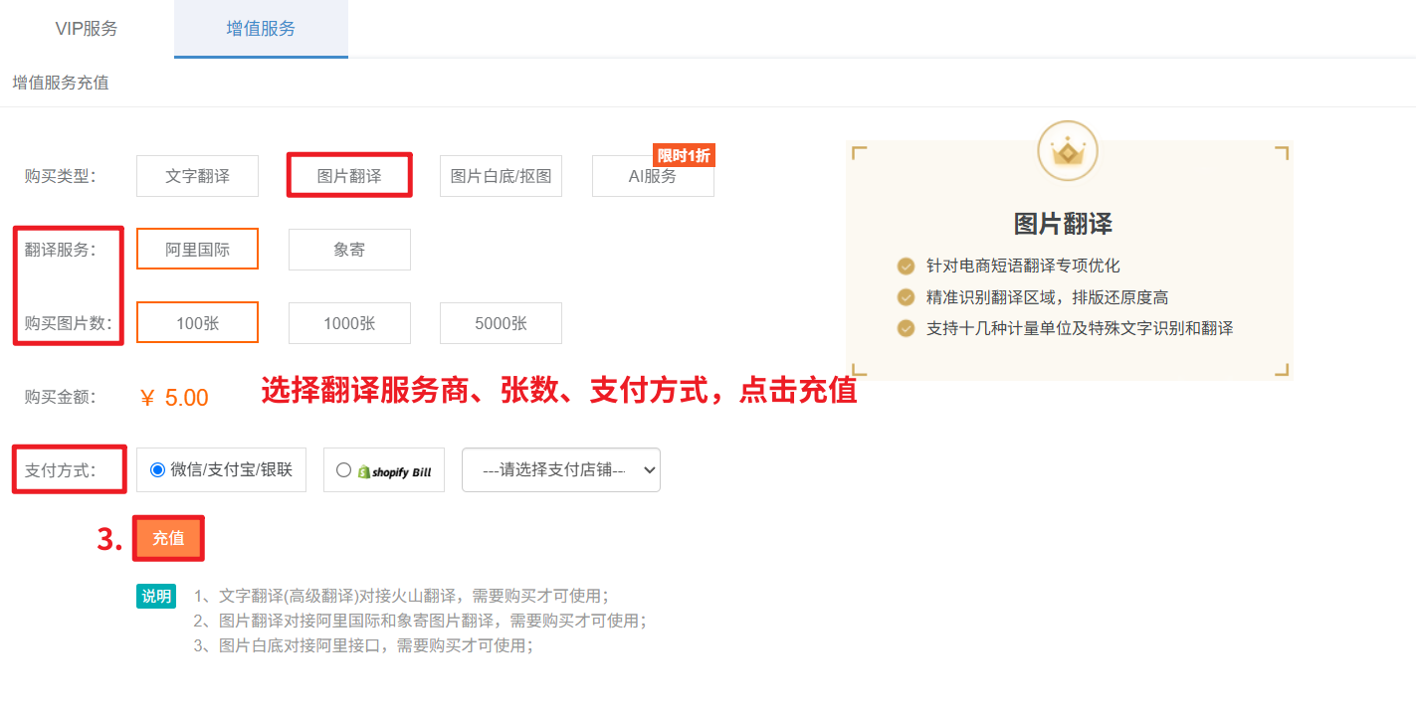
Task: Click the 购买图片数 label
Action: pyautogui.click(x=69, y=323)
